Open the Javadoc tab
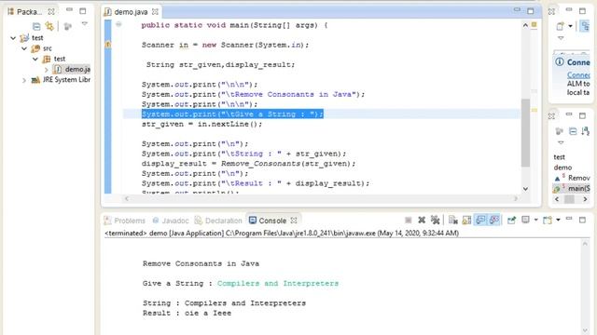The height and width of the screenshot is (335, 597). 171,221
